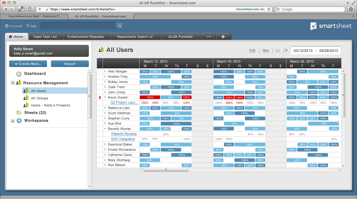Screen dimensions: 357x199
Task: Click the Smartsheet logo
Action: click(x=331, y=26)
